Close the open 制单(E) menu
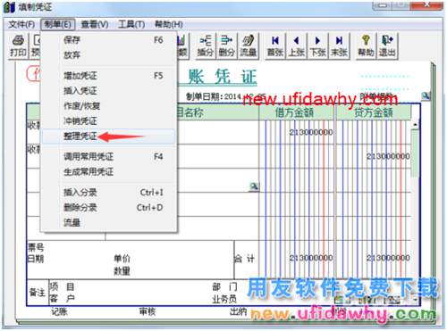 (x=57, y=24)
